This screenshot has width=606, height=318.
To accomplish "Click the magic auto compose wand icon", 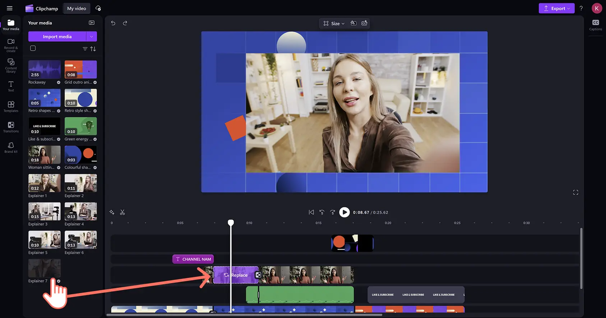I will pos(112,212).
